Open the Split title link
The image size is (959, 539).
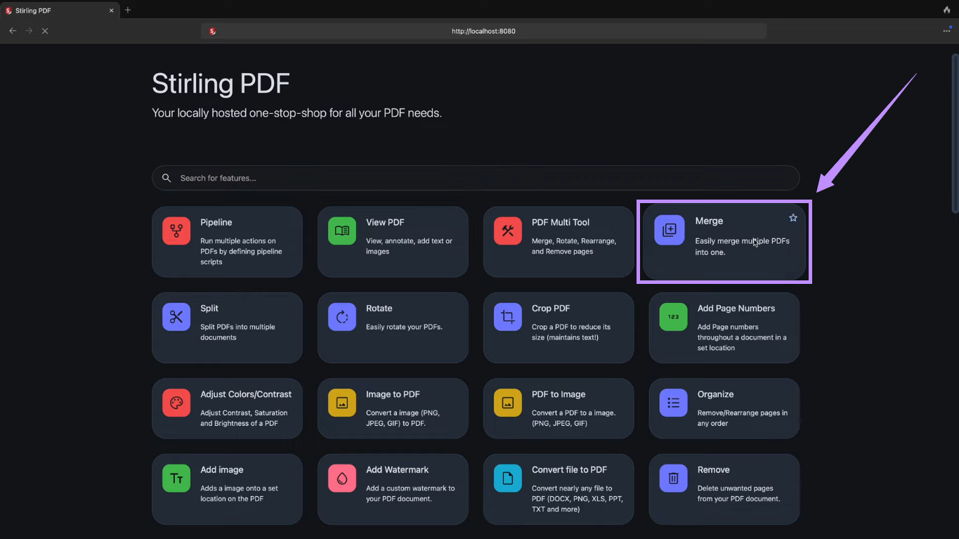coord(209,309)
